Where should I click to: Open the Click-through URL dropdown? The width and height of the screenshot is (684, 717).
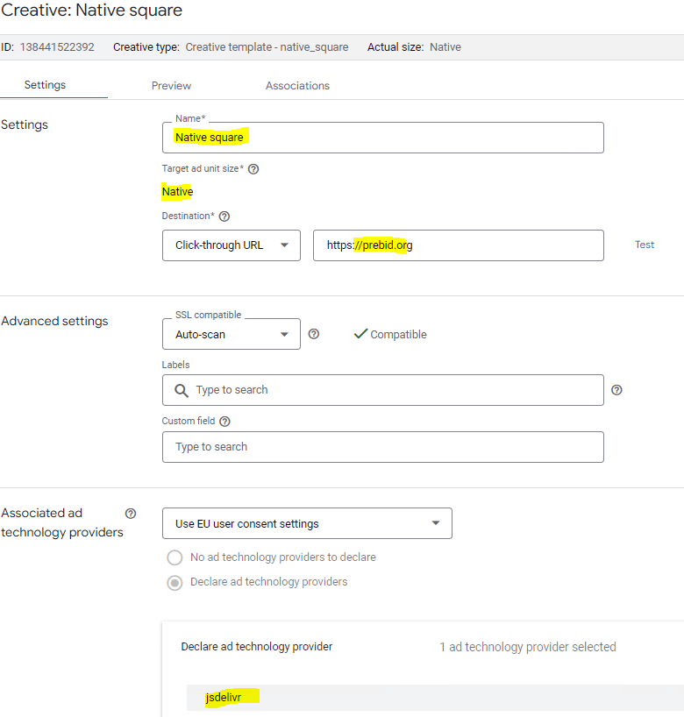232,245
